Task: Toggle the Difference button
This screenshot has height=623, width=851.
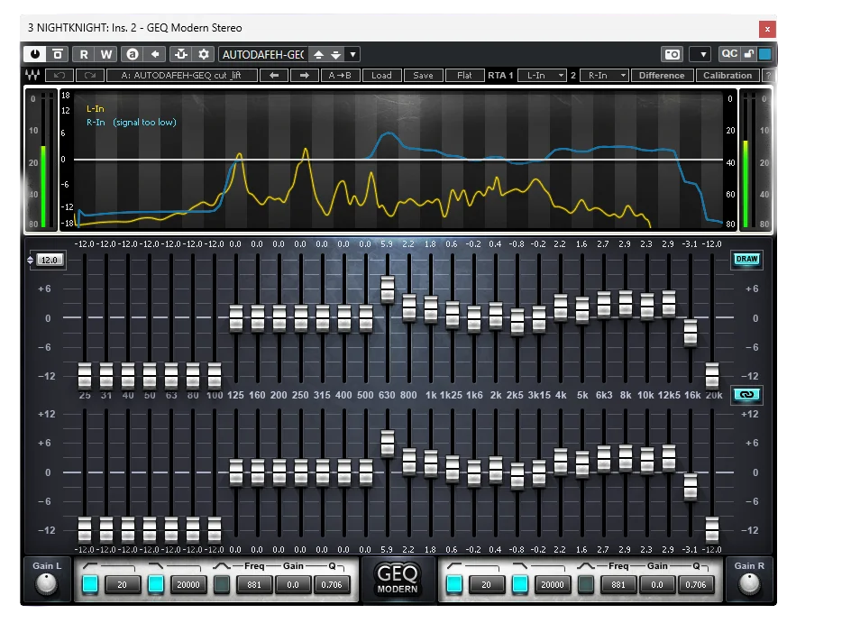Action: (x=662, y=76)
